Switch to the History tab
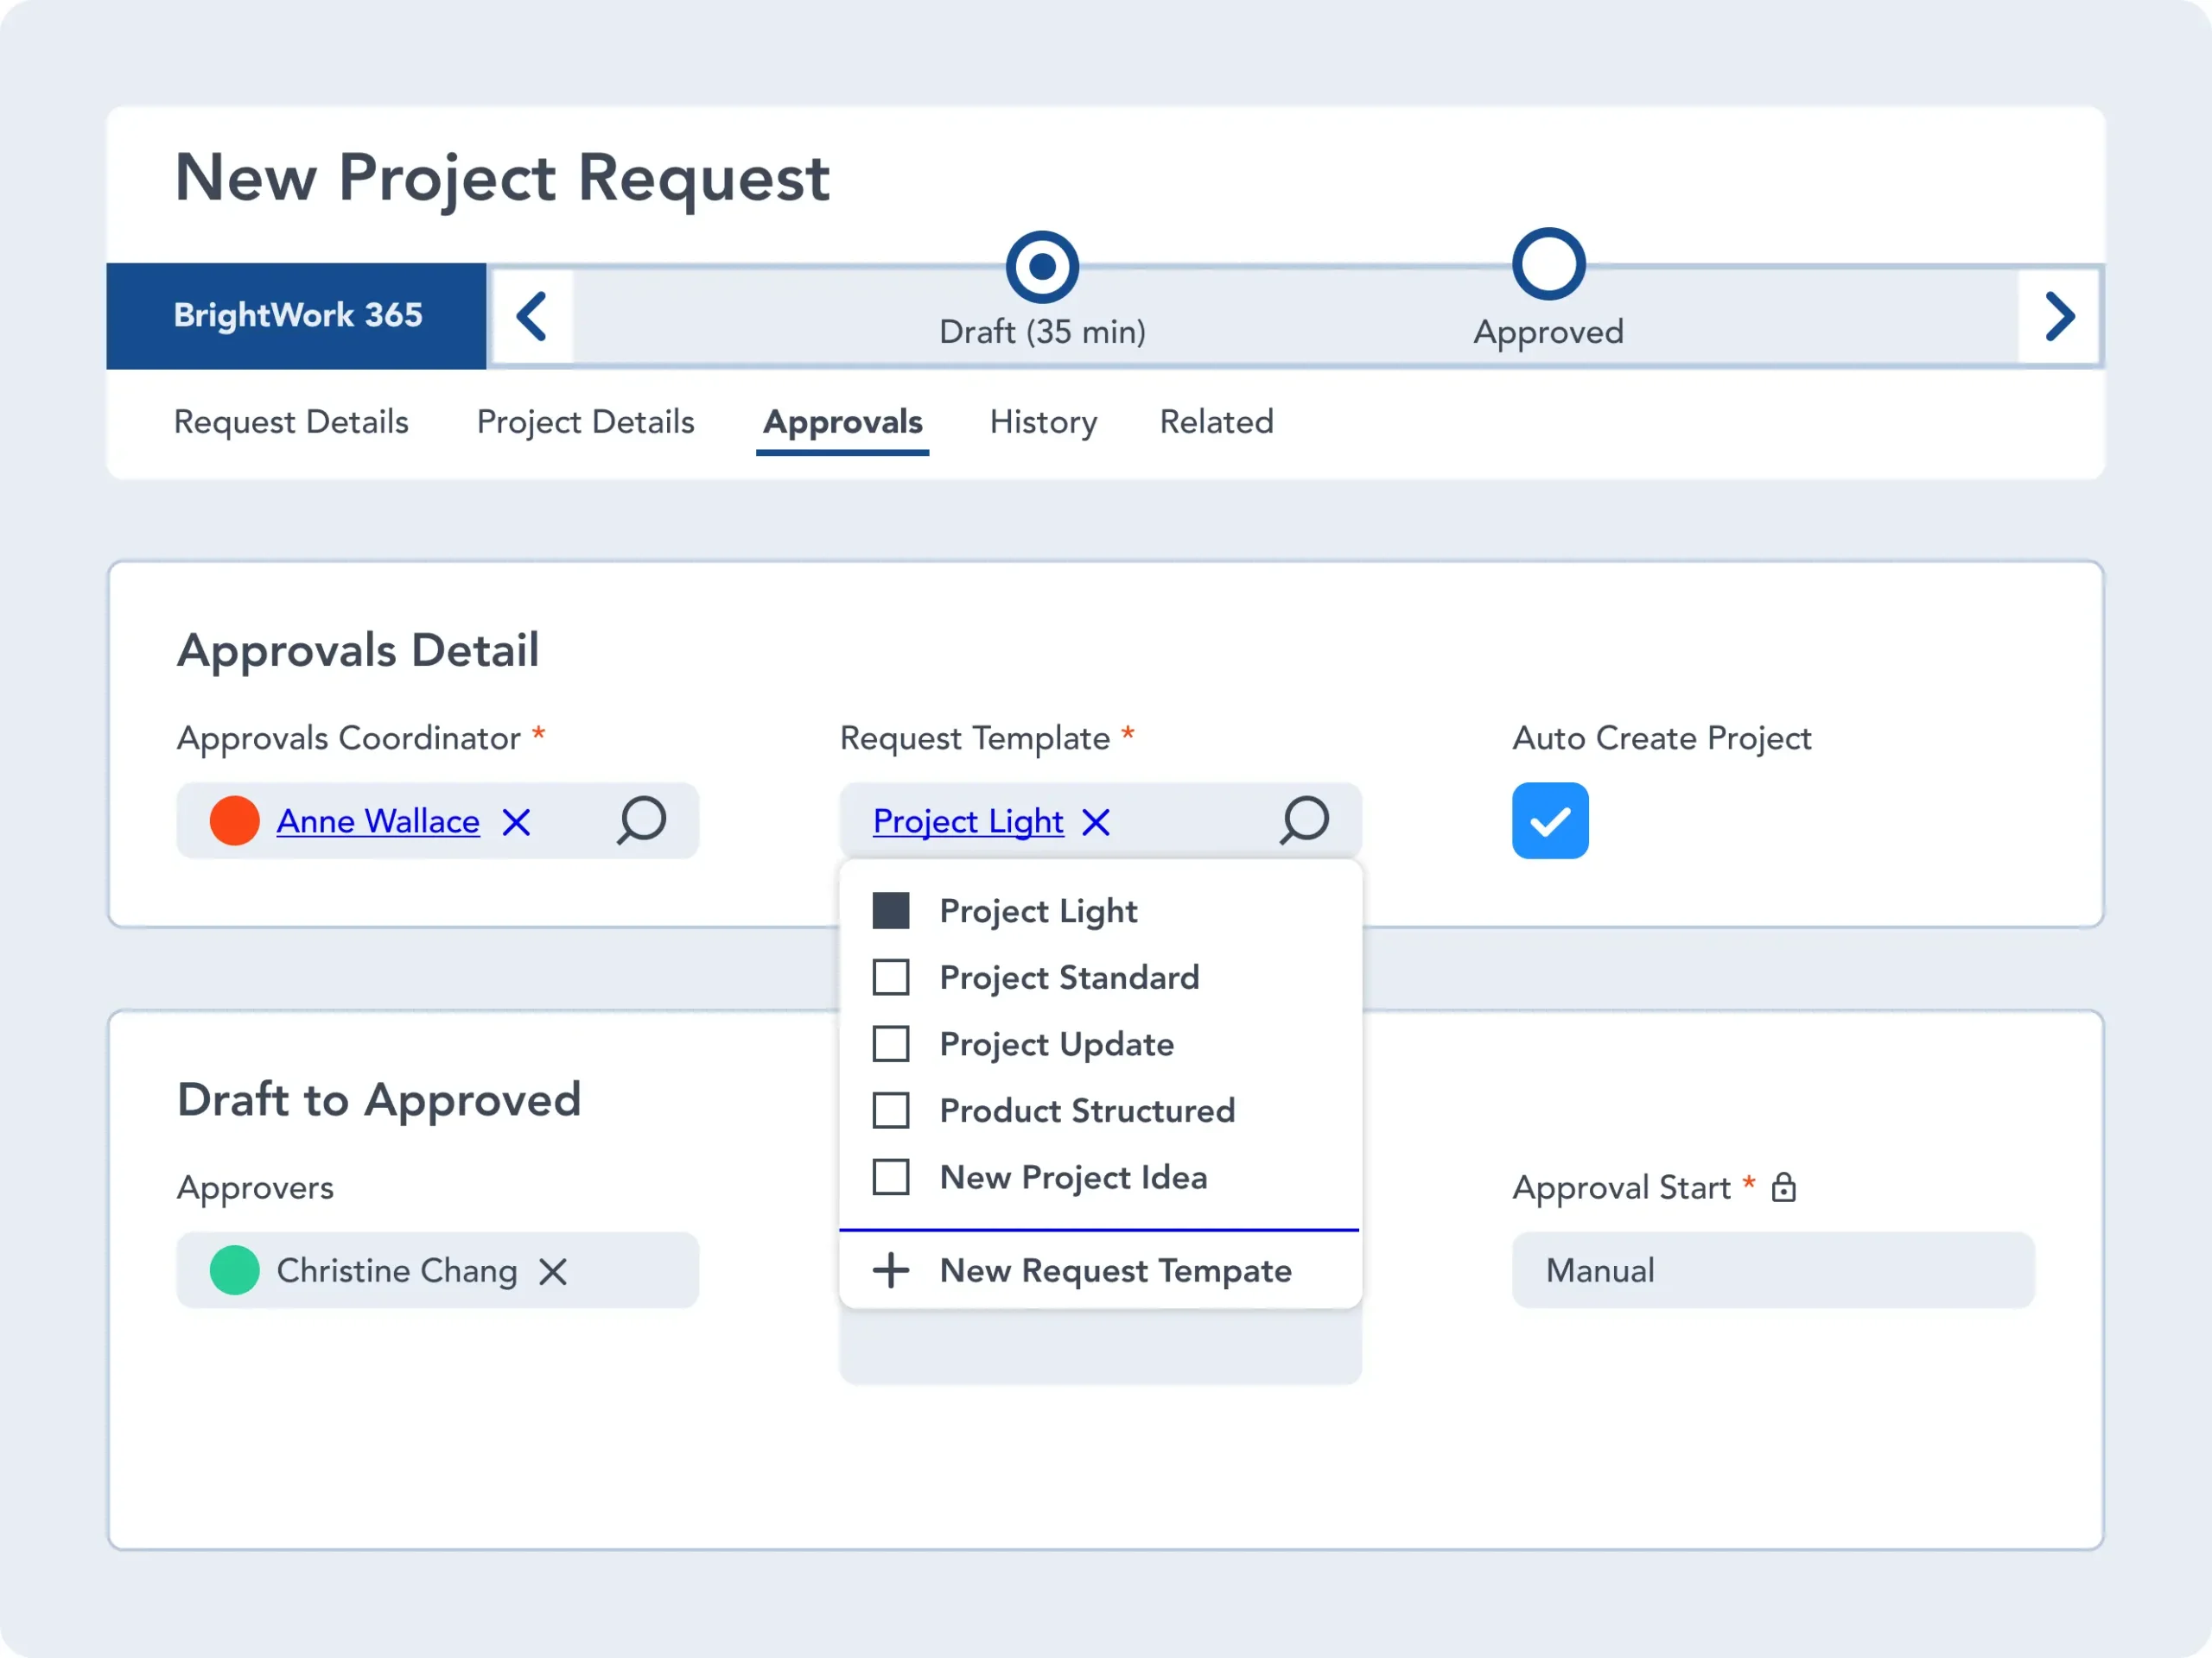The image size is (2212, 1658). coord(1041,421)
